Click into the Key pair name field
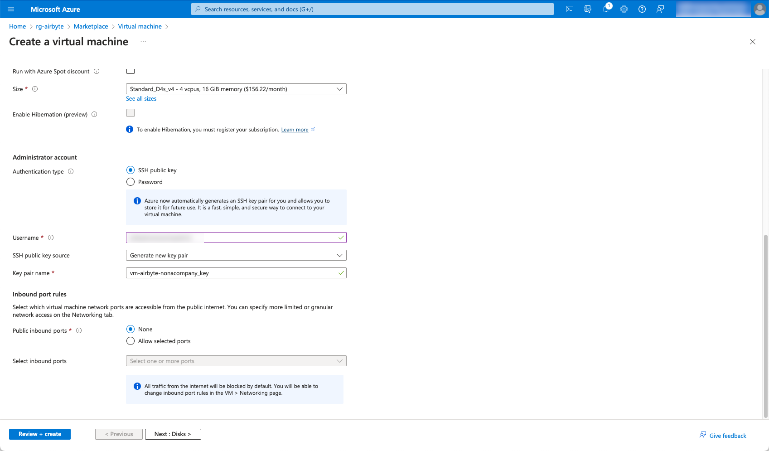Screen dimensions: 769x451 click(x=231, y=273)
